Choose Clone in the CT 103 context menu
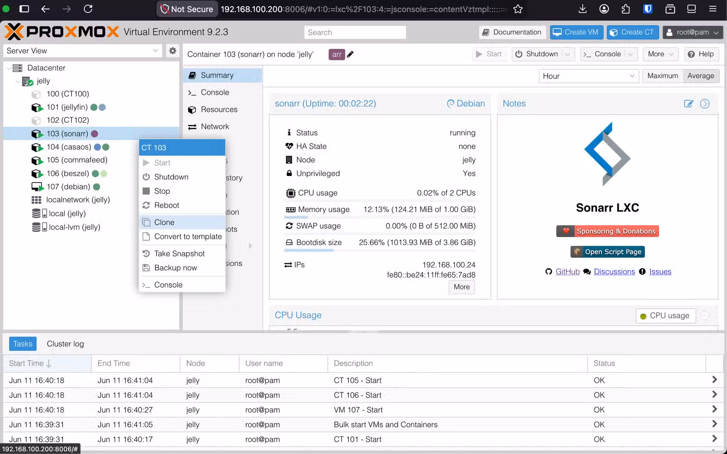The height and width of the screenshot is (454, 727). [182, 222]
